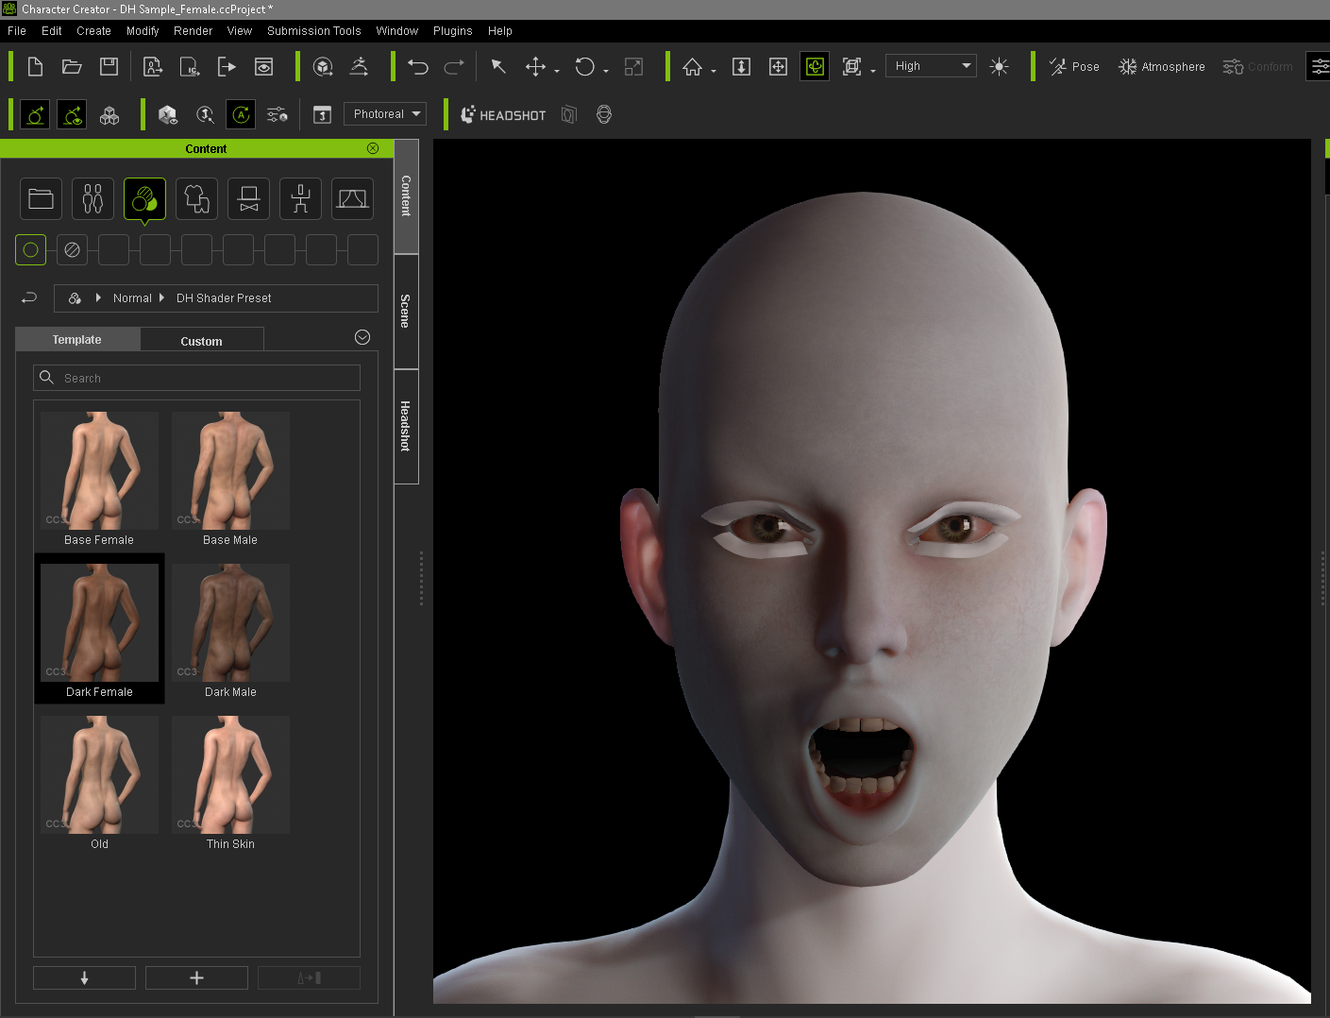The height and width of the screenshot is (1018, 1330).
Task: Expand frame view options arrow
Action: click(873, 71)
